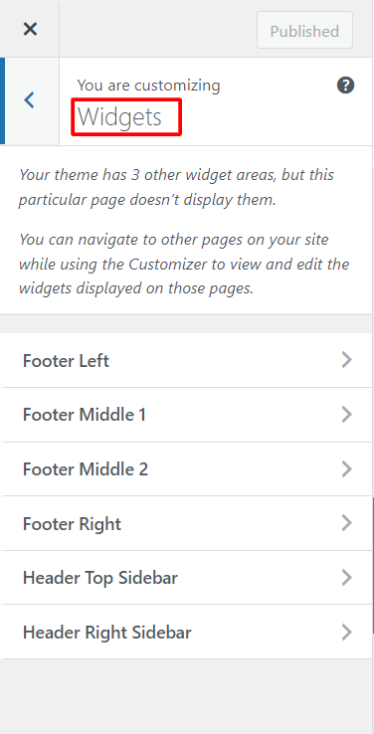374x734 pixels.
Task: Click the Published button
Action: 304,31
